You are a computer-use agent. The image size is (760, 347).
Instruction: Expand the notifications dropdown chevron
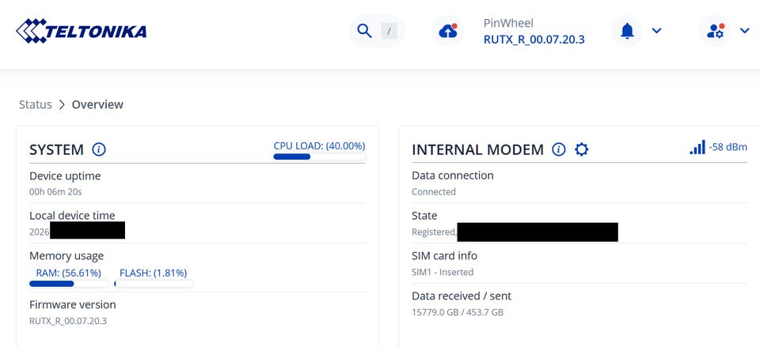click(x=657, y=31)
